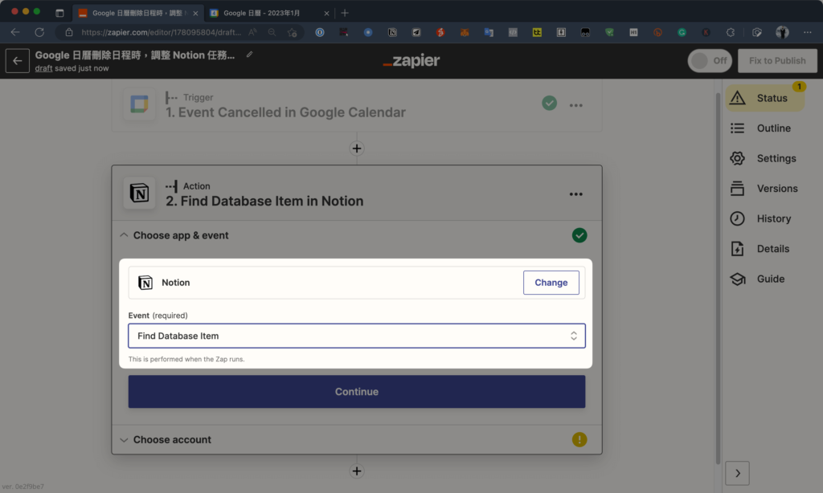823x493 pixels.
Task: Click the browser back button
Action: pyautogui.click(x=15, y=32)
